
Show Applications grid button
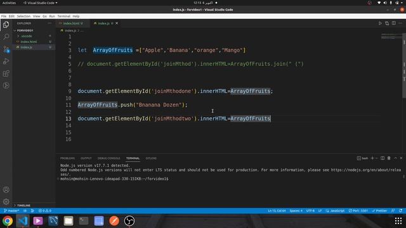tap(398, 221)
